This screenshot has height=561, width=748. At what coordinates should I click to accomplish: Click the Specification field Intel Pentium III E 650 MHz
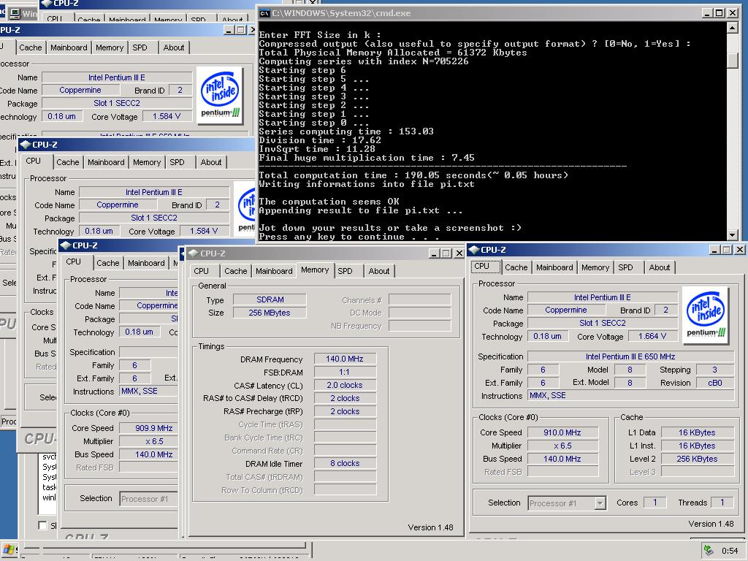tap(630, 356)
